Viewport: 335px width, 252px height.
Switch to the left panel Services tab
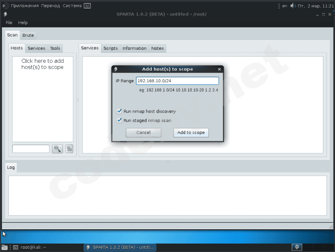[x=36, y=48]
